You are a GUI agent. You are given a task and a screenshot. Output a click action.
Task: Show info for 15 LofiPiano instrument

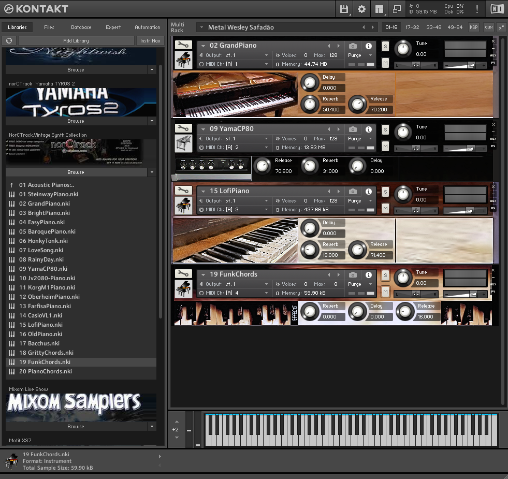(x=369, y=191)
